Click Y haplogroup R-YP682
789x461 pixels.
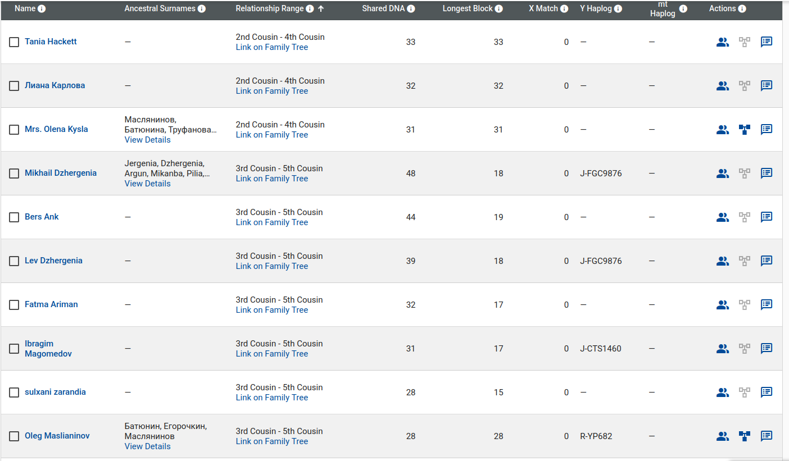click(596, 436)
